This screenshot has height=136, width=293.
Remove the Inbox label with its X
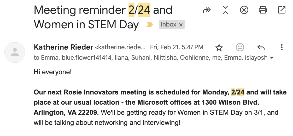tap(181, 25)
